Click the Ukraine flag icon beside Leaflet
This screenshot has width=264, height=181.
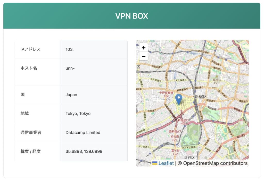(155, 163)
